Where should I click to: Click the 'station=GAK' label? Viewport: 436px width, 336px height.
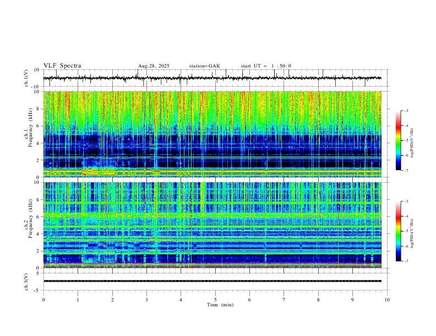tap(204, 66)
